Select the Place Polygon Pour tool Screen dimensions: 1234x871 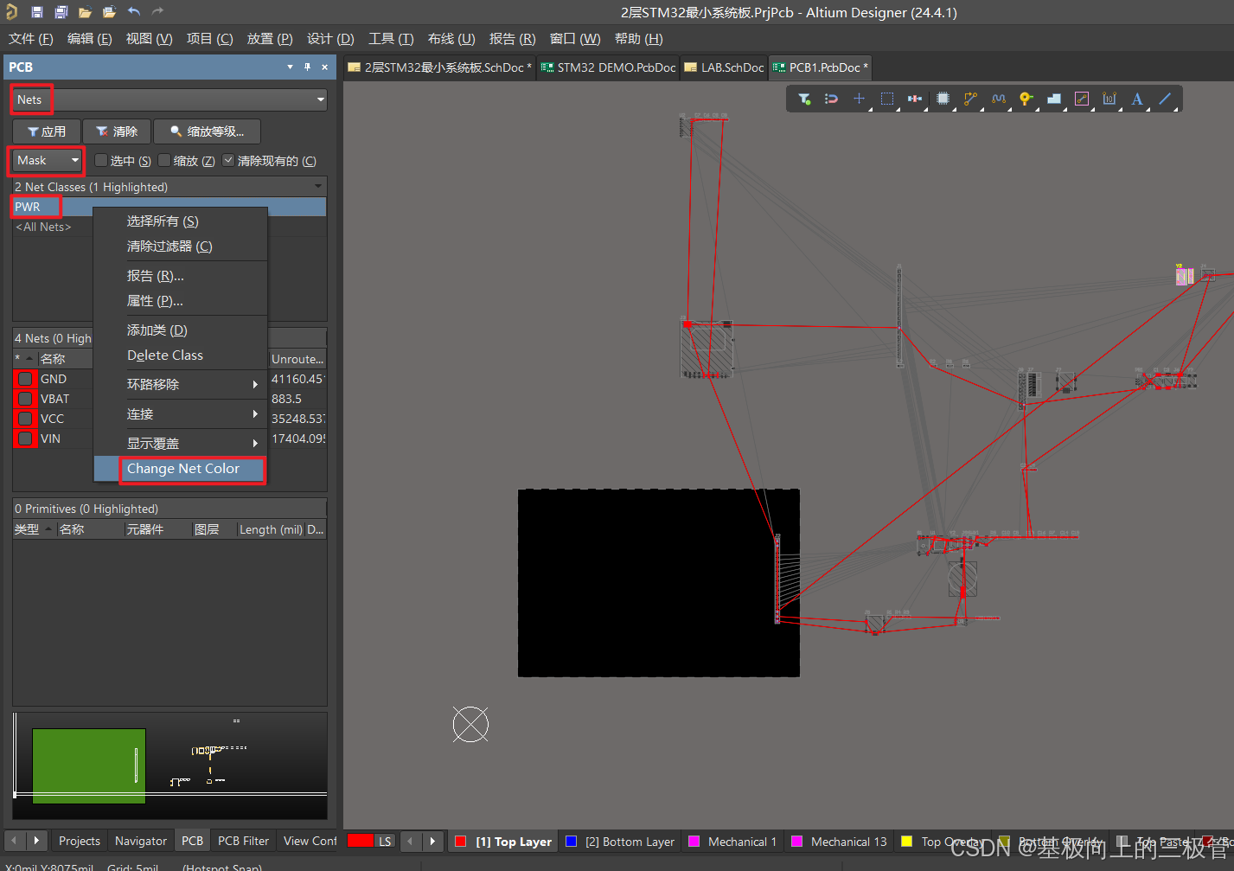1054,99
